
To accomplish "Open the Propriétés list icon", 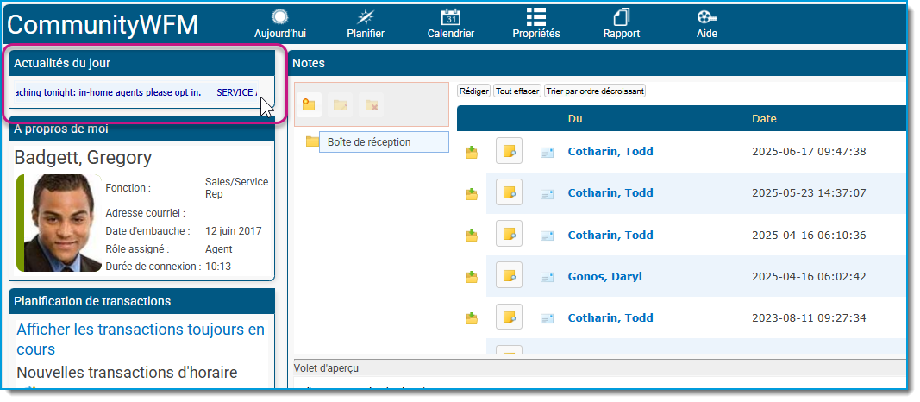I will [x=536, y=17].
